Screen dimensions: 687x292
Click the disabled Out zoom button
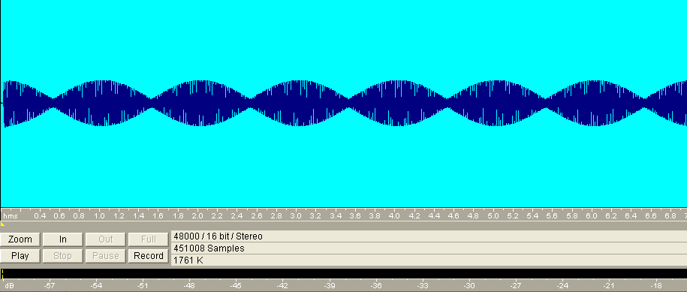(x=106, y=239)
